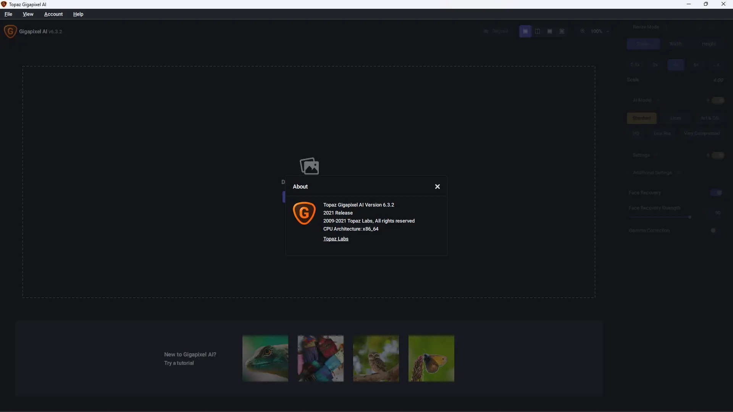The width and height of the screenshot is (733, 412).
Task: Open the Help menu
Action: [x=78, y=14]
